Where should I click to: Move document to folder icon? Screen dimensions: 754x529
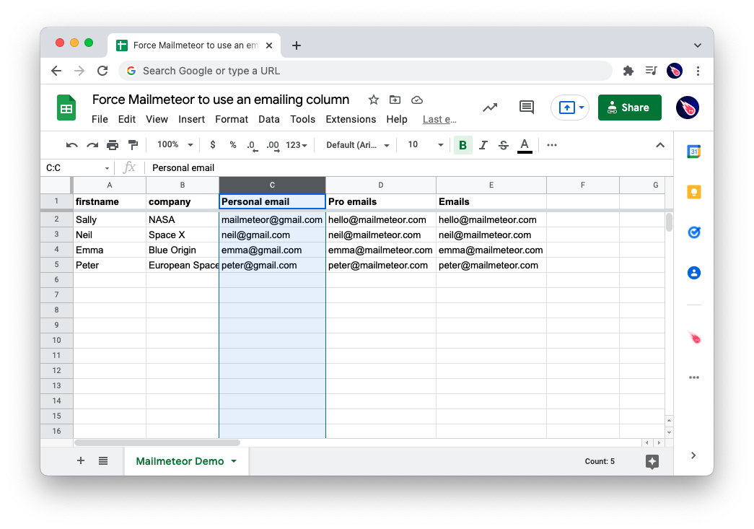395,100
